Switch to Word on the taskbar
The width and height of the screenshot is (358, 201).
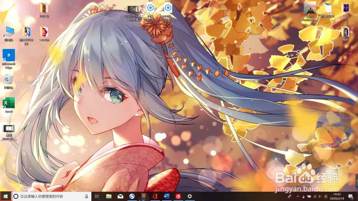[166, 196]
